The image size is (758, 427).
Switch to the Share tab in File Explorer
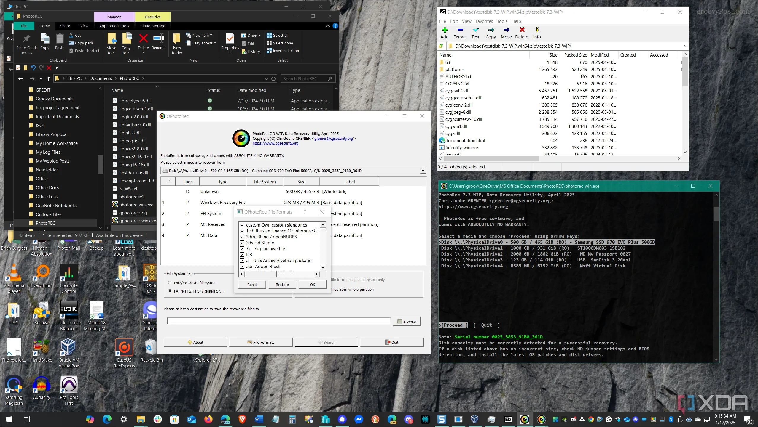[65, 26]
